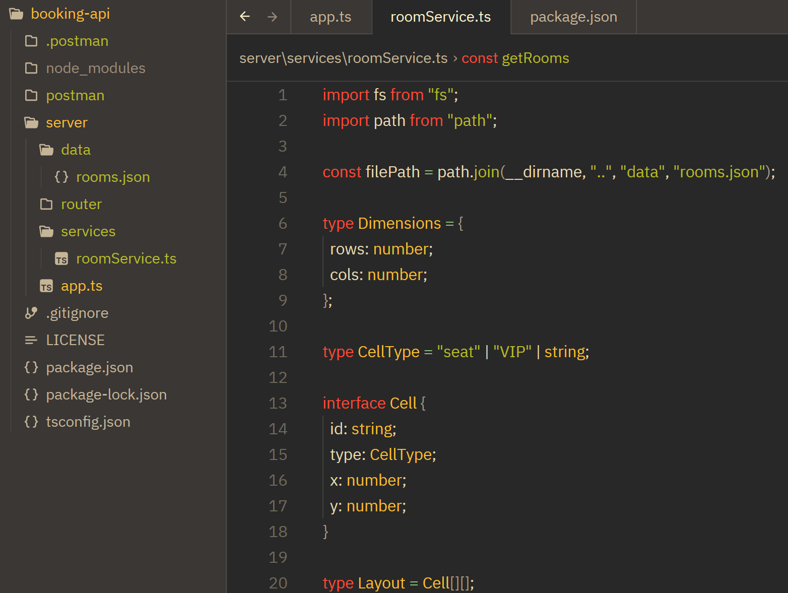Image resolution: width=788 pixels, height=593 pixels.
Task: Collapse the services folder
Action: (x=88, y=231)
